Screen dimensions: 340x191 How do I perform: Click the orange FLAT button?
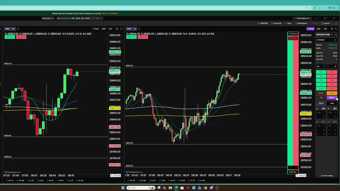point(332,93)
